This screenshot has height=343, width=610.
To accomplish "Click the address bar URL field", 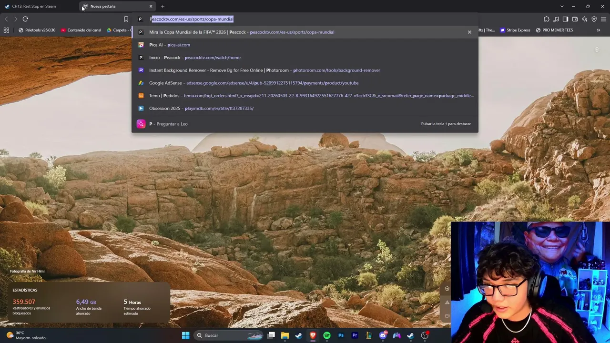I will coord(305,19).
